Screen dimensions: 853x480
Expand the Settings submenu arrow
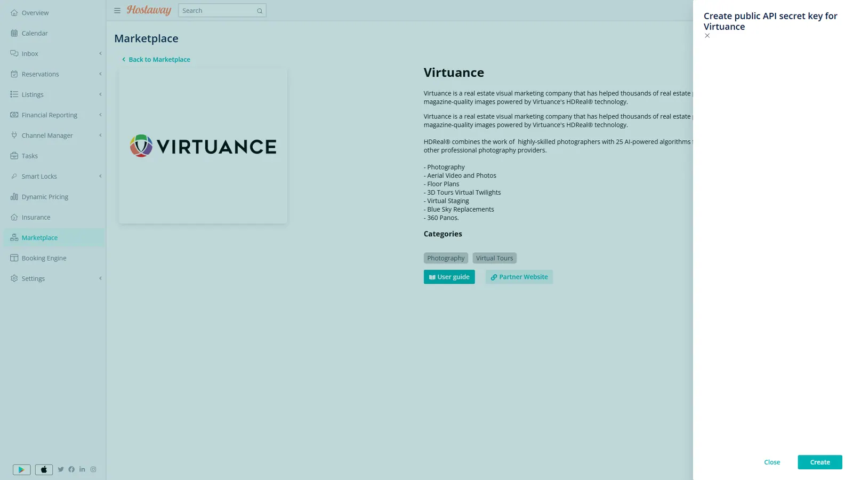[x=100, y=278]
